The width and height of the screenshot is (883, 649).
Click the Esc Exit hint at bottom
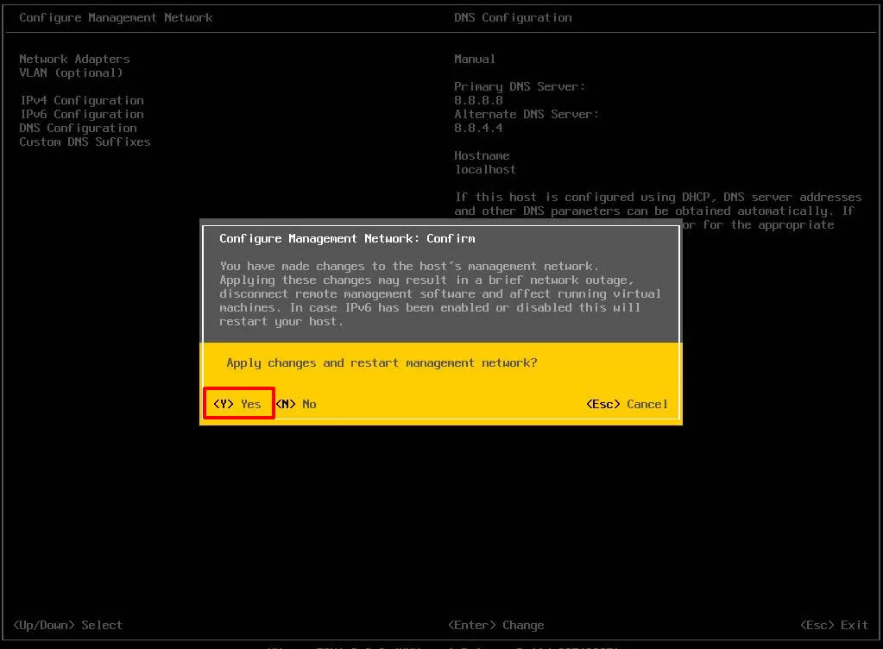tap(834, 625)
